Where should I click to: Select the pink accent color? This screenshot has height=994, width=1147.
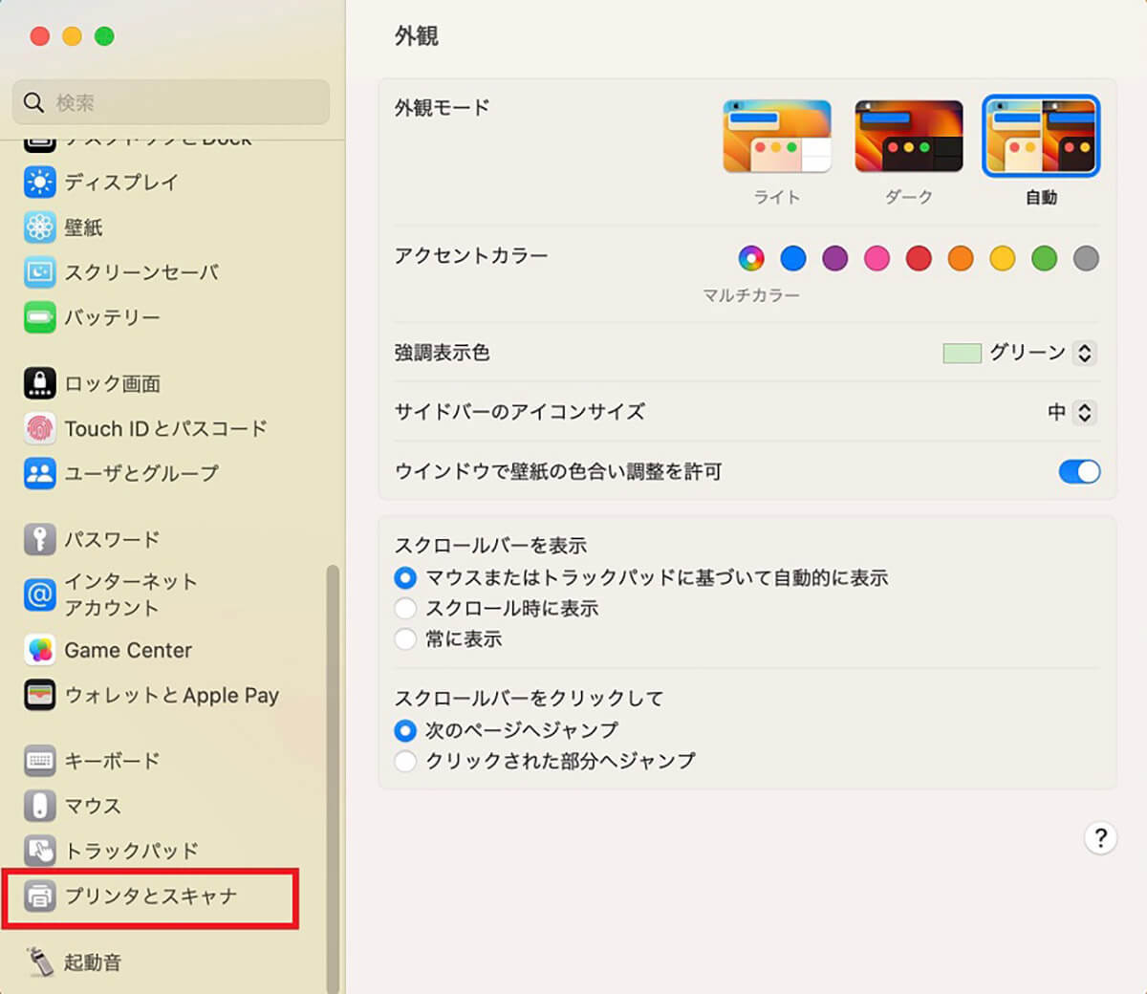(876, 258)
